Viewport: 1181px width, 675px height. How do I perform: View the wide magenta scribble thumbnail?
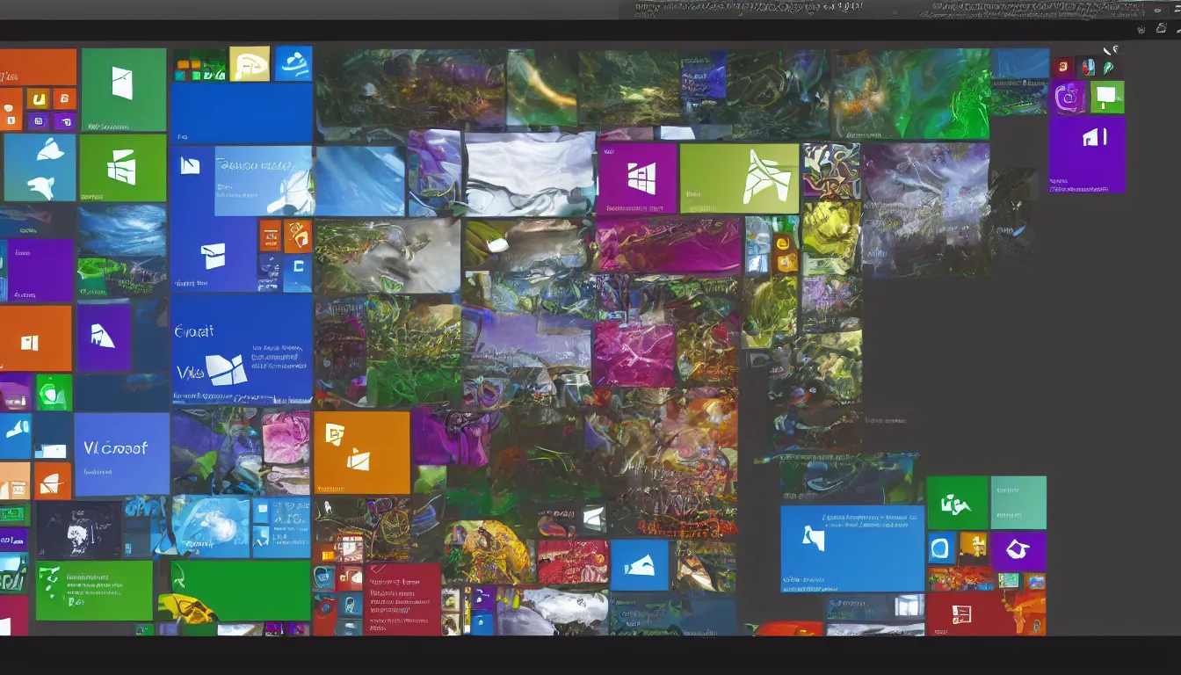[x=670, y=246]
